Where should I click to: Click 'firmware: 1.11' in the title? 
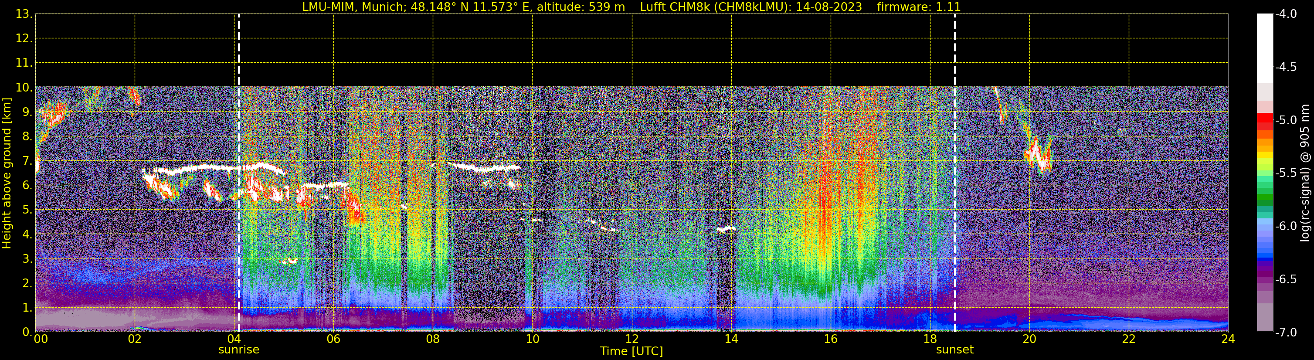919,7
